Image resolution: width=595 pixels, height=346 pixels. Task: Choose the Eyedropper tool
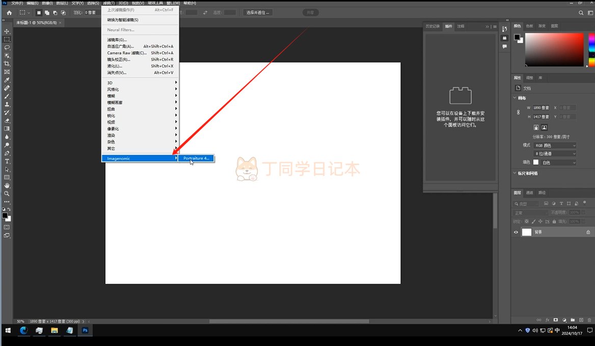click(7, 80)
